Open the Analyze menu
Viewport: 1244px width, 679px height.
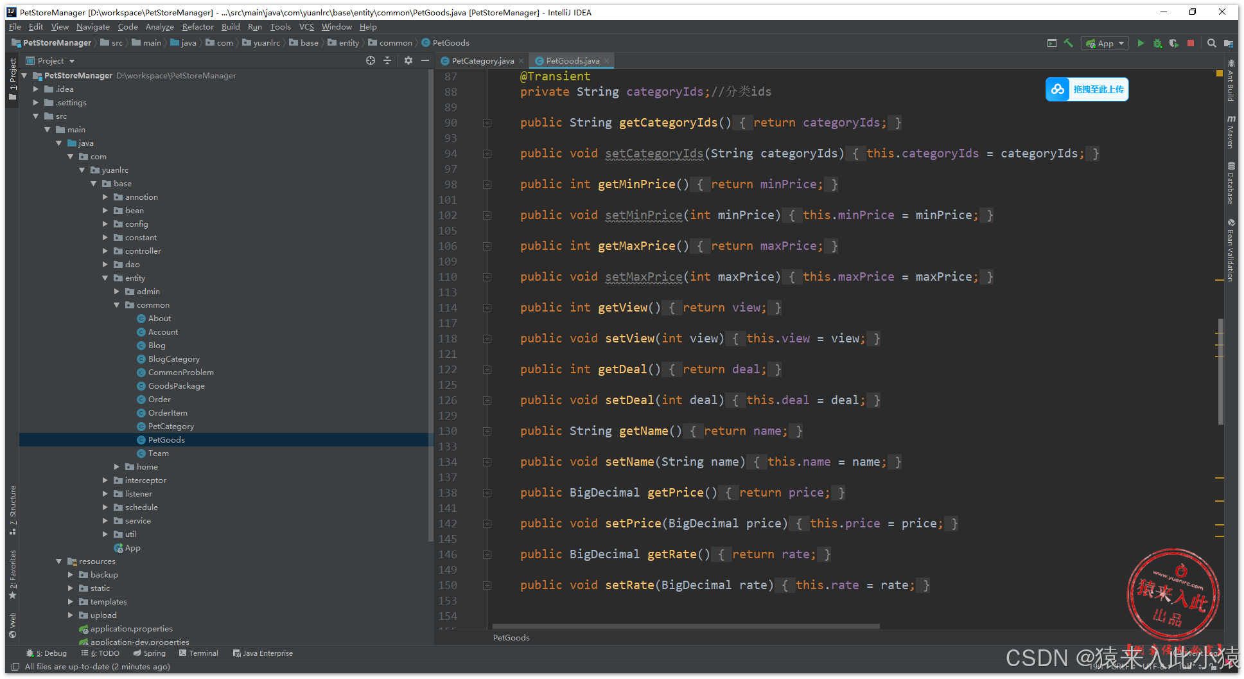[x=160, y=27]
